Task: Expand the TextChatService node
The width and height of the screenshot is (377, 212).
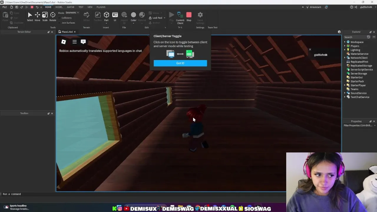Action: coord(345,97)
